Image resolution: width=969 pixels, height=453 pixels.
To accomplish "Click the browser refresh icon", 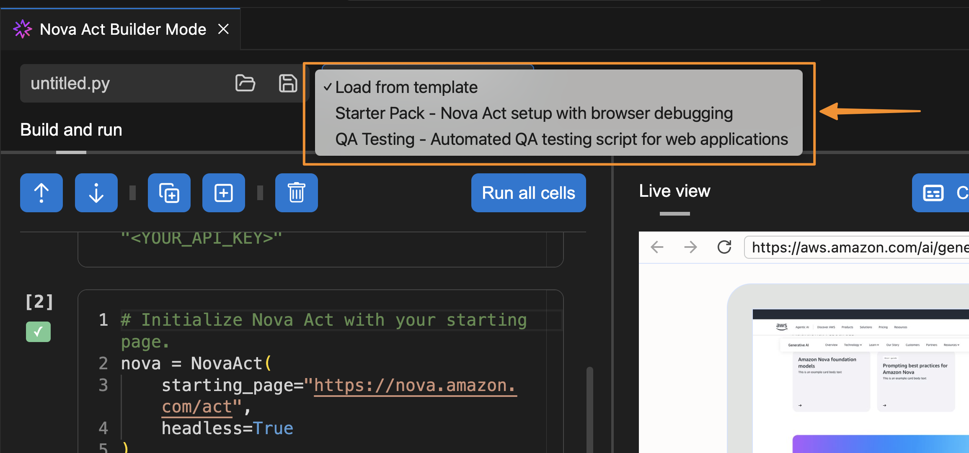I will 724,247.
